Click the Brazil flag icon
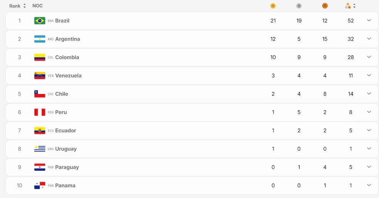This screenshot has width=379, height=198. pyautogui.click(x=40, y=21)
